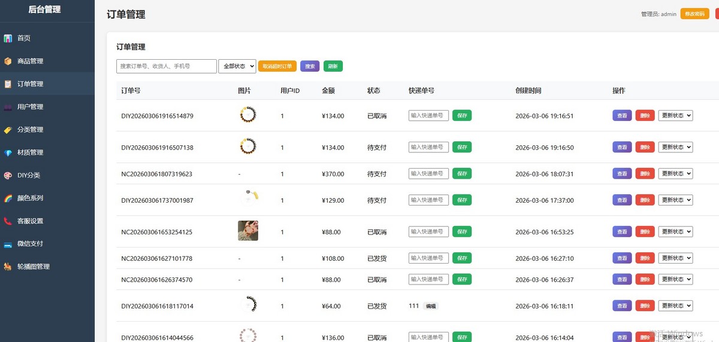Click timestamp 2026-03-06 16:18:11
This screenshot has height=342, width=719.
tap(545, 306)
